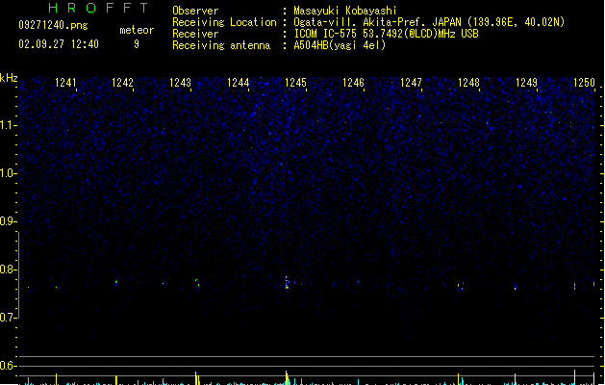Click the 1.0 kHz frequency axis label
The width and height of the screenshot is (605, 385).
(8, 173)
